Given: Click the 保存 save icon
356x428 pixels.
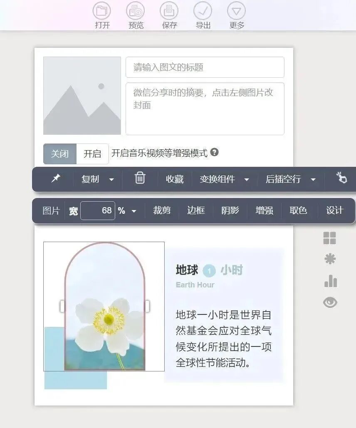Looking at the screenshot, I should [169, 11].
